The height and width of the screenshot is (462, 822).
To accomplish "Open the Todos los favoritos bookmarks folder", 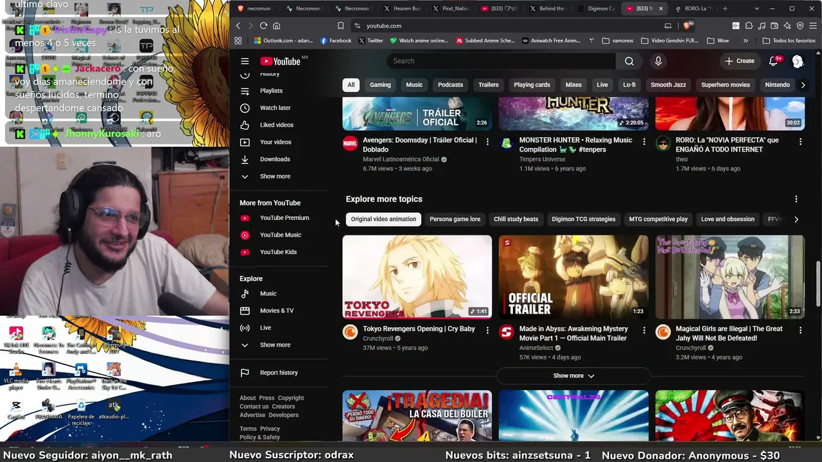I will 789,40.
